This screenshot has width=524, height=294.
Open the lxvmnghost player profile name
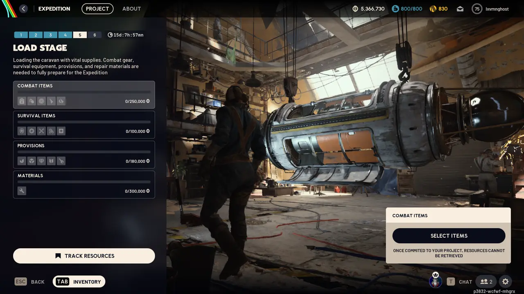tap(497, 9)
